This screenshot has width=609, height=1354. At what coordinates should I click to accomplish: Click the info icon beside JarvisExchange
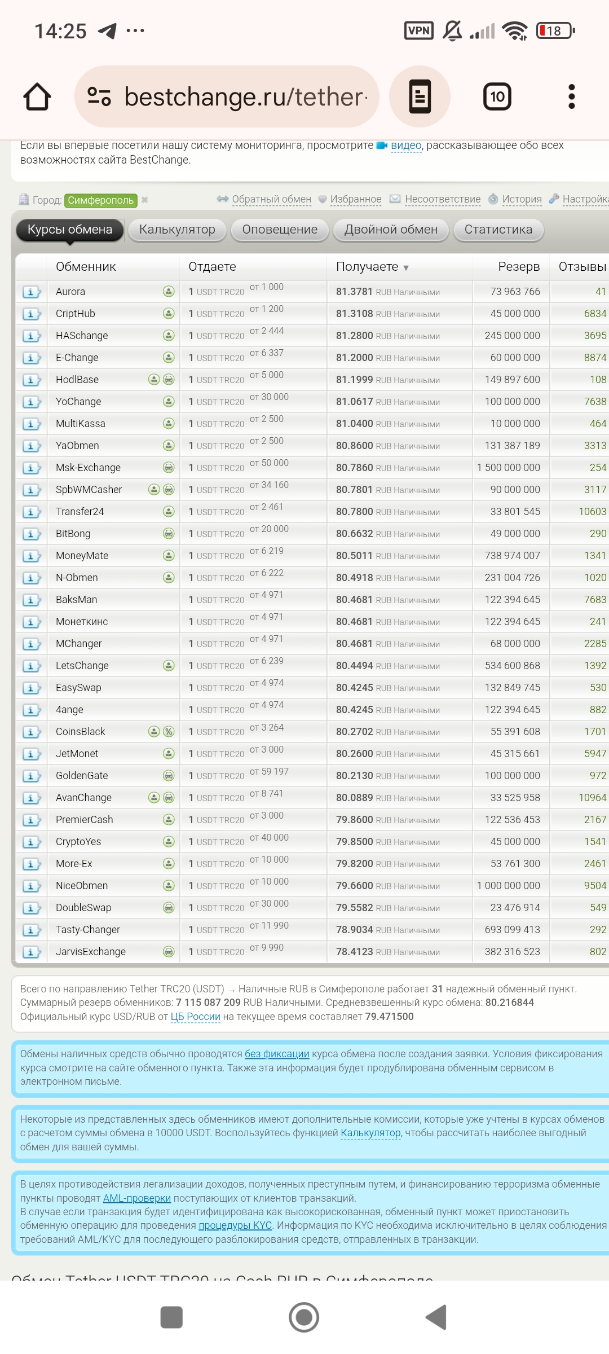31,952
